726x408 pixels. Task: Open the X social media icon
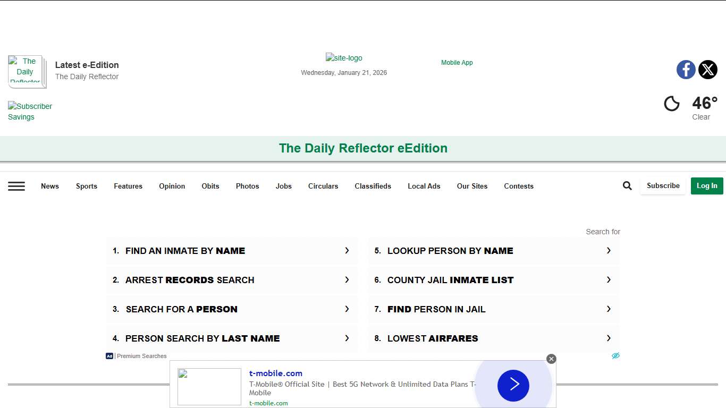(x=708, y=70)
